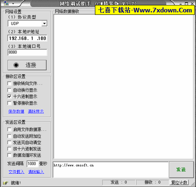The image size is (196, 187).
Task: Click the local port 8080 field
Action: [27, 52]
